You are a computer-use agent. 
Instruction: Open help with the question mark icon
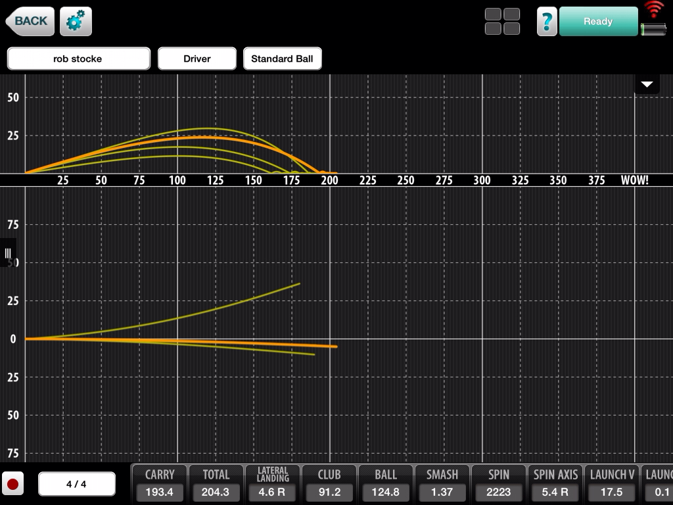click(547, 22)
